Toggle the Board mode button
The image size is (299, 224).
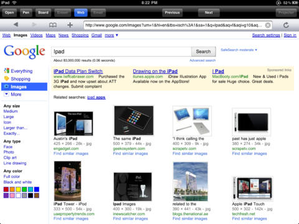[x=43, y=12]
